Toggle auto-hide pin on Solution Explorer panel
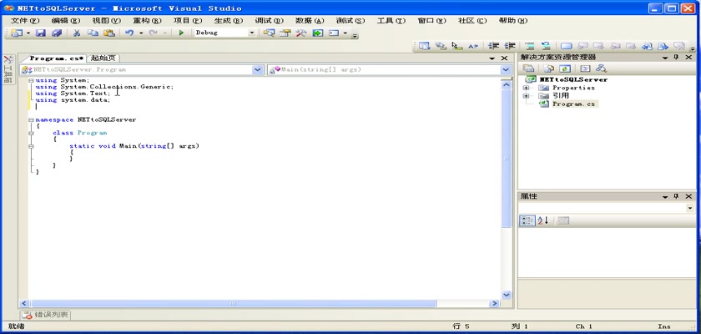The width and height of the screenshot is (701, 334). click(x=677, y=58)
